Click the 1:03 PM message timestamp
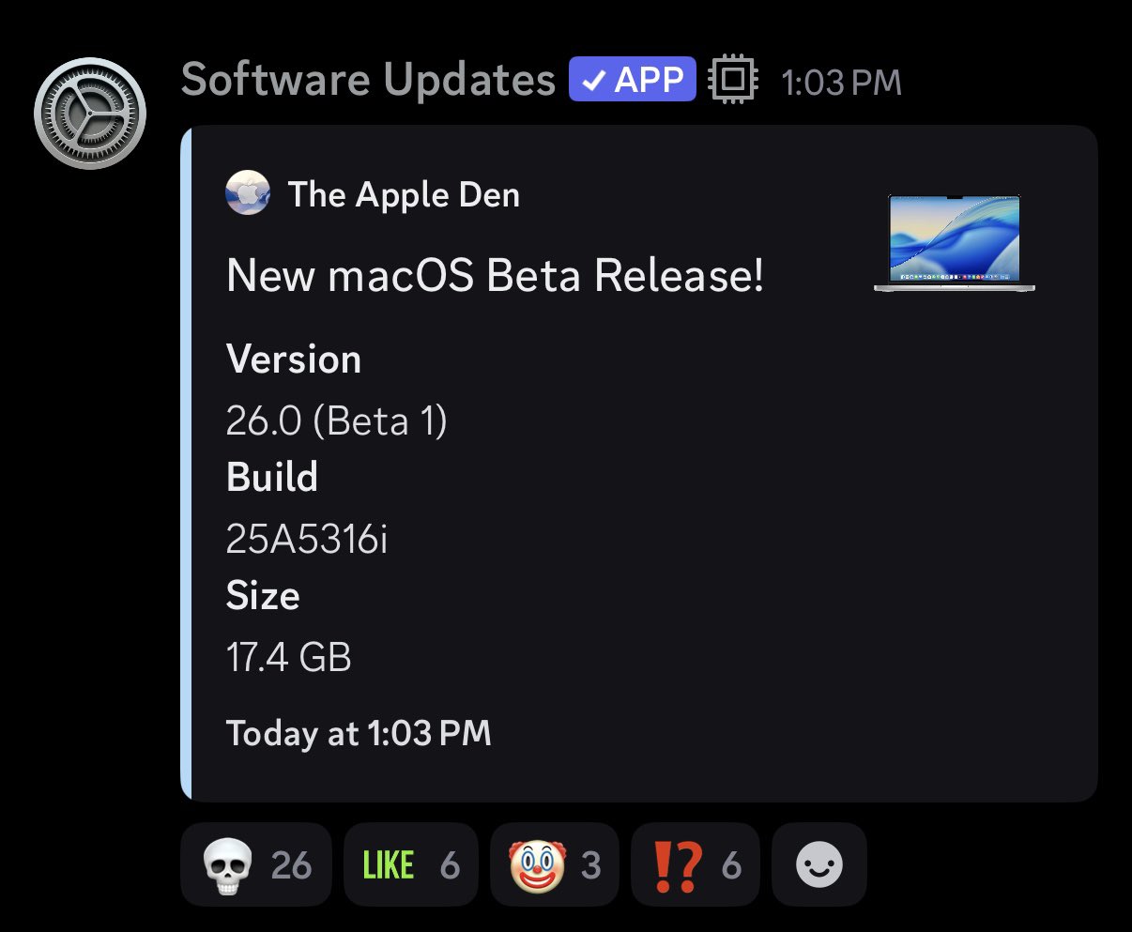Viewport: 1132px width, 932px height. click(x=841, y=83)
